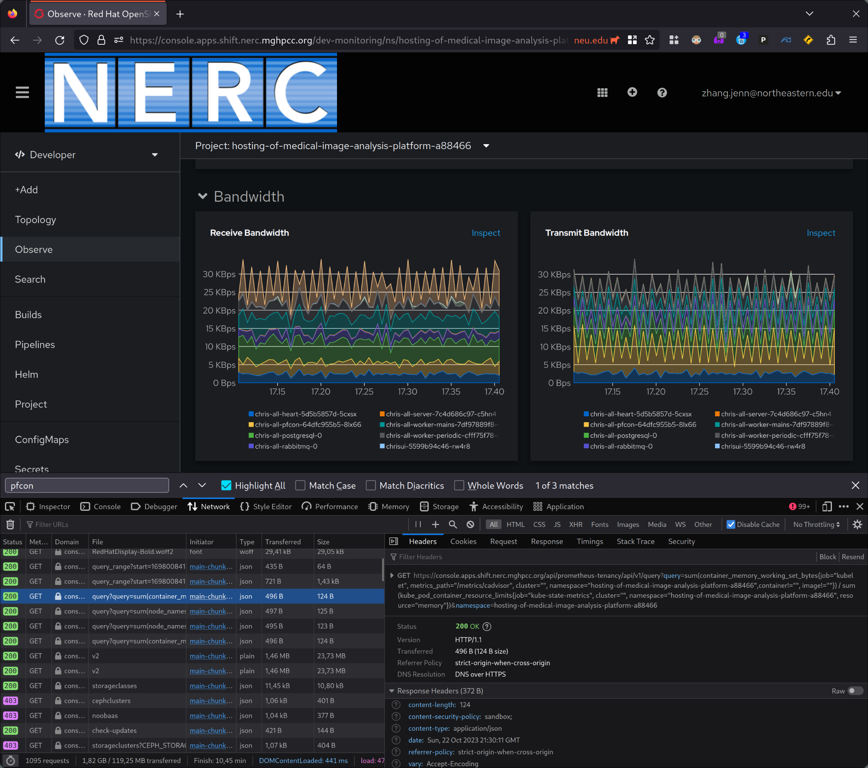Open main-chunk initiator link for cephclusters

point(211,700)
